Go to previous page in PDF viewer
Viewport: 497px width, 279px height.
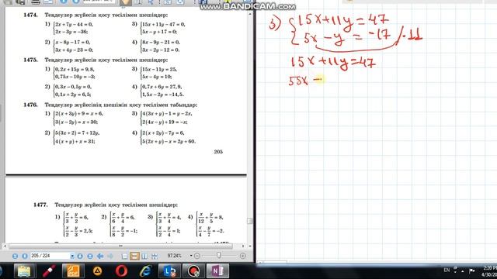coord(25,256)
